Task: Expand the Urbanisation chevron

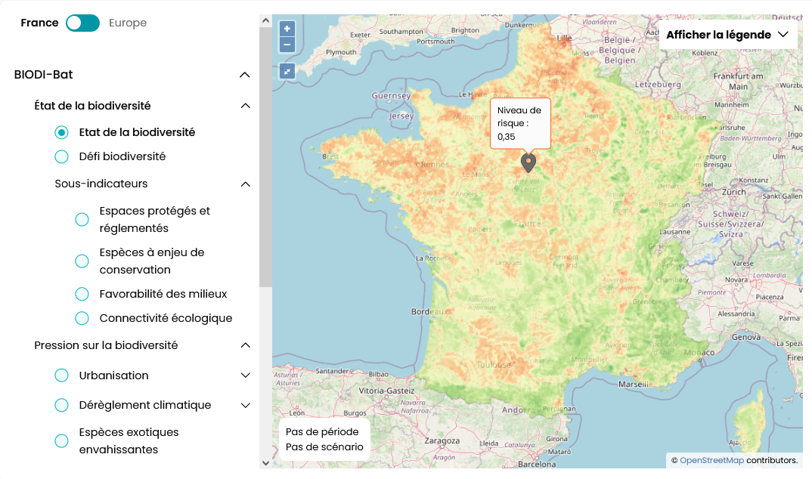Action: point(245,375)
